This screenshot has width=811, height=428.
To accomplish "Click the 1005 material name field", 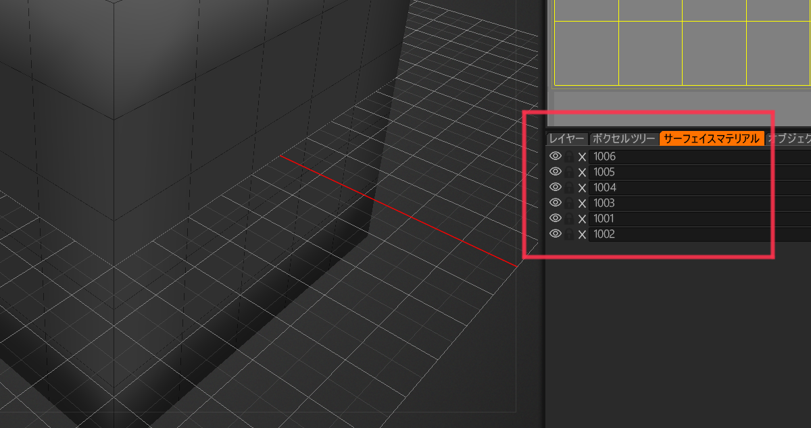I will click(699, 172).
